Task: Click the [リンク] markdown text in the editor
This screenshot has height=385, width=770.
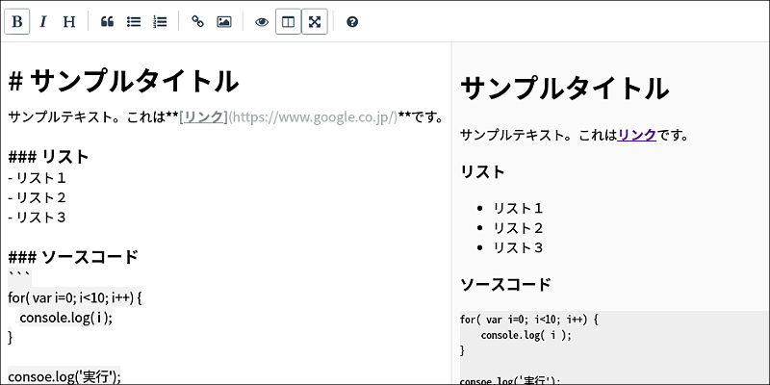Action: (x=204, y=117)
